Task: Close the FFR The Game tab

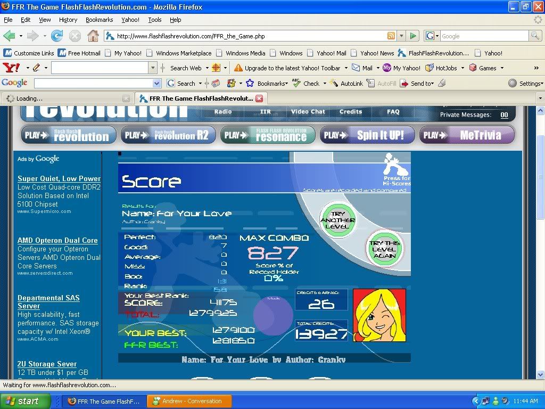Action: click(x=259, y=99)
